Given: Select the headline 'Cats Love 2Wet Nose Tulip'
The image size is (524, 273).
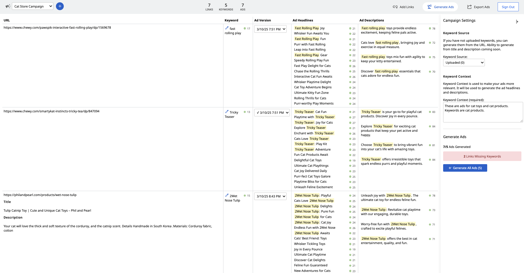Looking at the screenshot, I should pos(314,201).
